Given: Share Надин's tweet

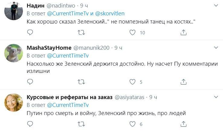Looking at the screenshot, I should (183, 32).
